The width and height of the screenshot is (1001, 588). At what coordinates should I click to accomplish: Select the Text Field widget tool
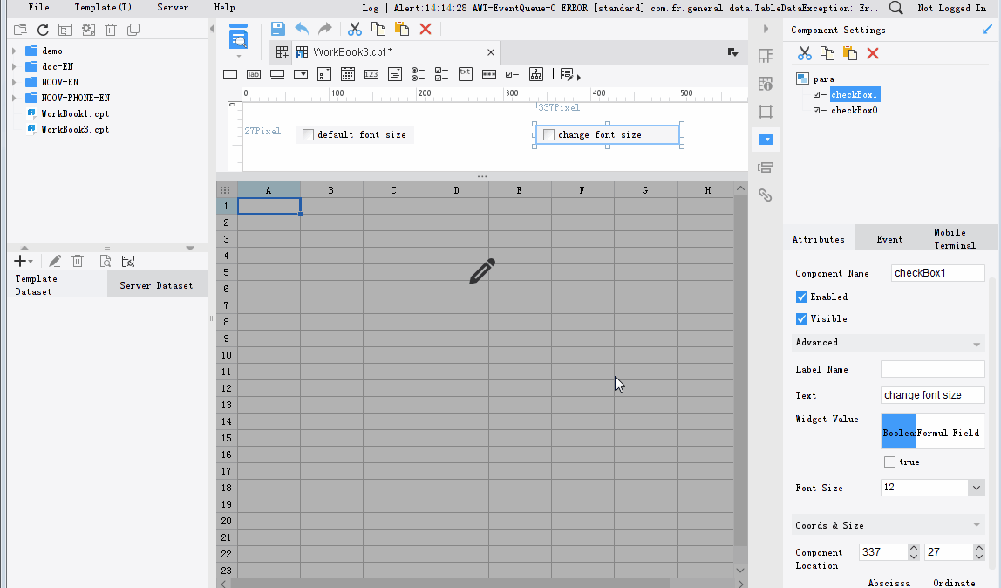click(x=230, y=74)
